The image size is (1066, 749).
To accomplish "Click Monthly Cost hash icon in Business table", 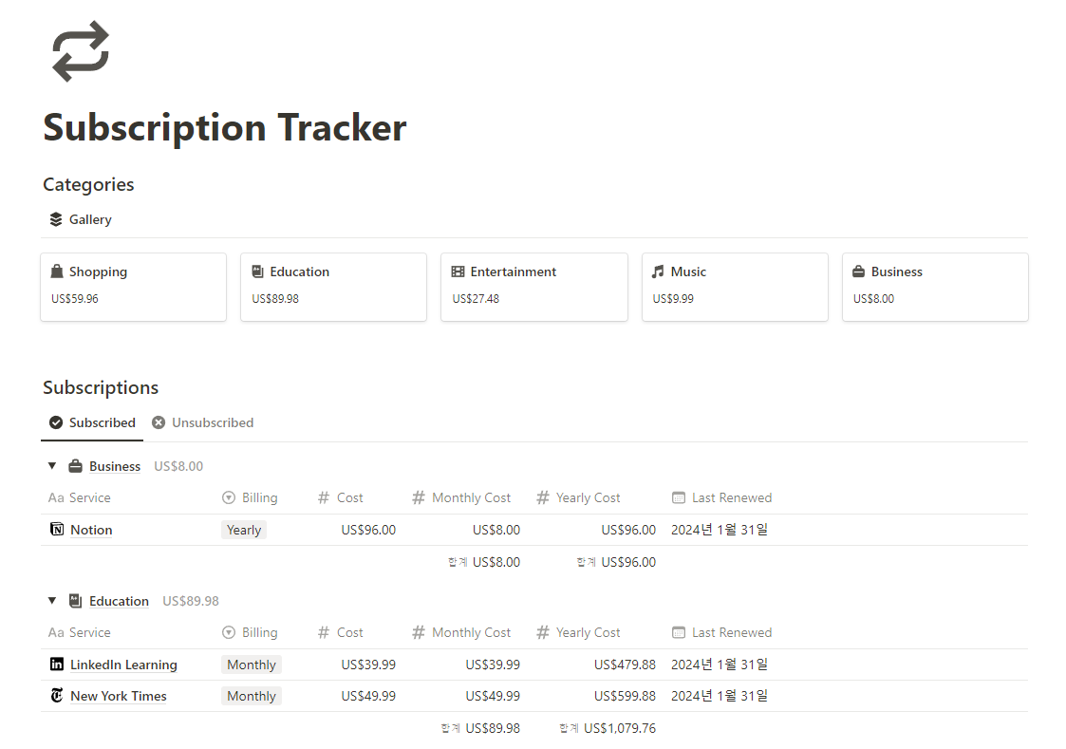I will 419,497.
